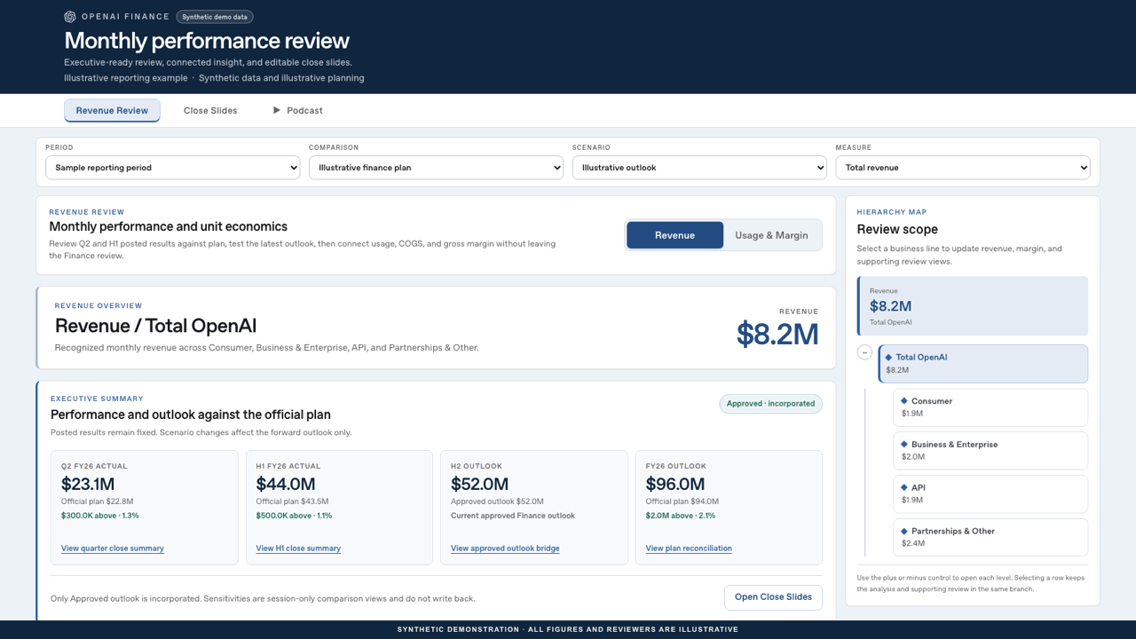
Task: Click the diamond icon beside Partnerships & Other
Action: (x=904, y=531)
